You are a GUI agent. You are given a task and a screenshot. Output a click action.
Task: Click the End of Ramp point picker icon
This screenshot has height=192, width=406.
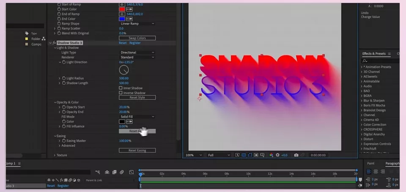(122, 14)
